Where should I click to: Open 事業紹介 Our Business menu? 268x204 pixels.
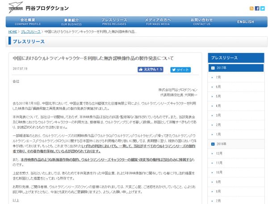[71, 22]
